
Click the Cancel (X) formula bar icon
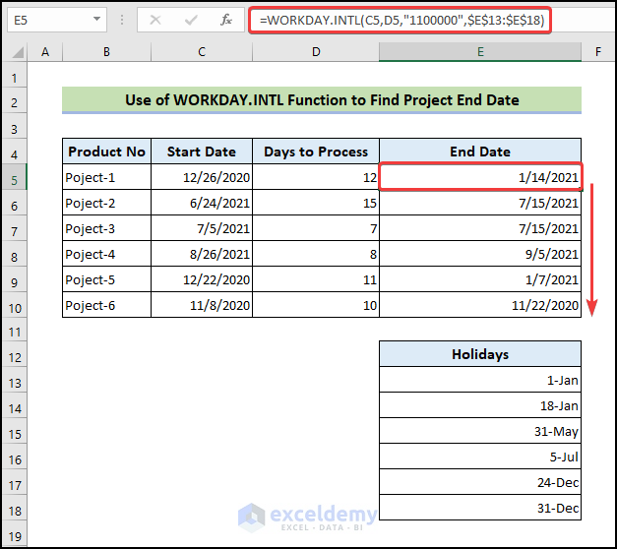pos(155,20)
